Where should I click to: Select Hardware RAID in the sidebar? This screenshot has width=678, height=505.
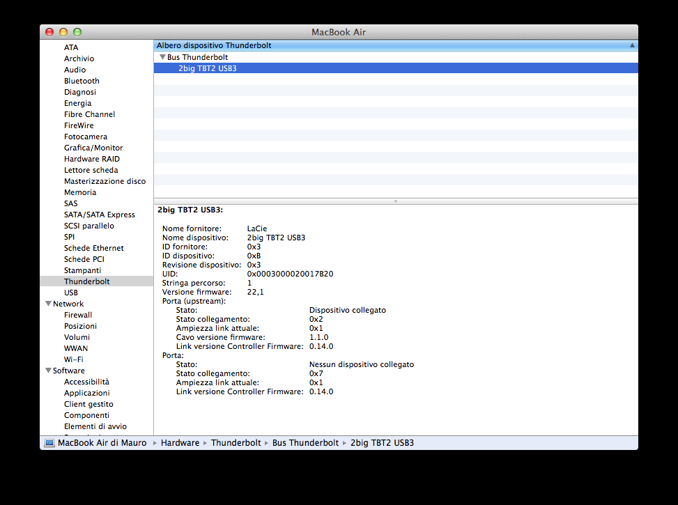(x=92, y=159)
